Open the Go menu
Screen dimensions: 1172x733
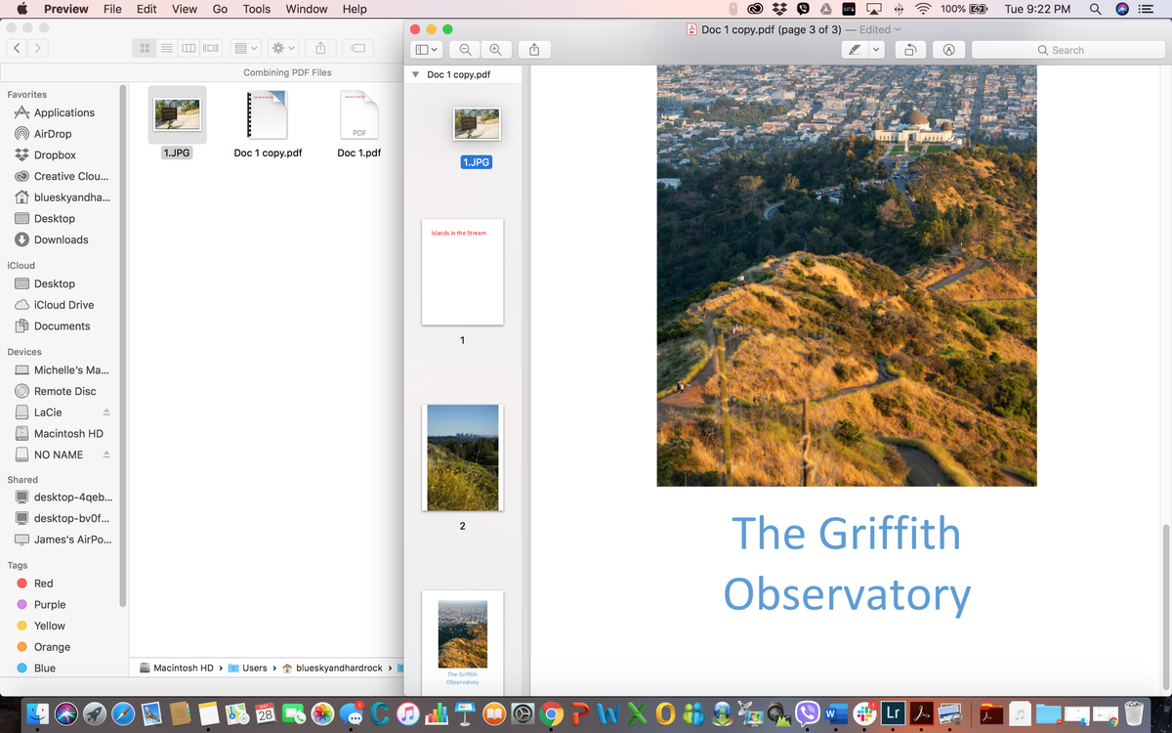pyautogui.click(x=220, y=9)
